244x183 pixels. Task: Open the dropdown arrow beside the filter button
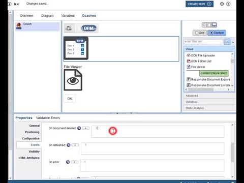point(233,42)
